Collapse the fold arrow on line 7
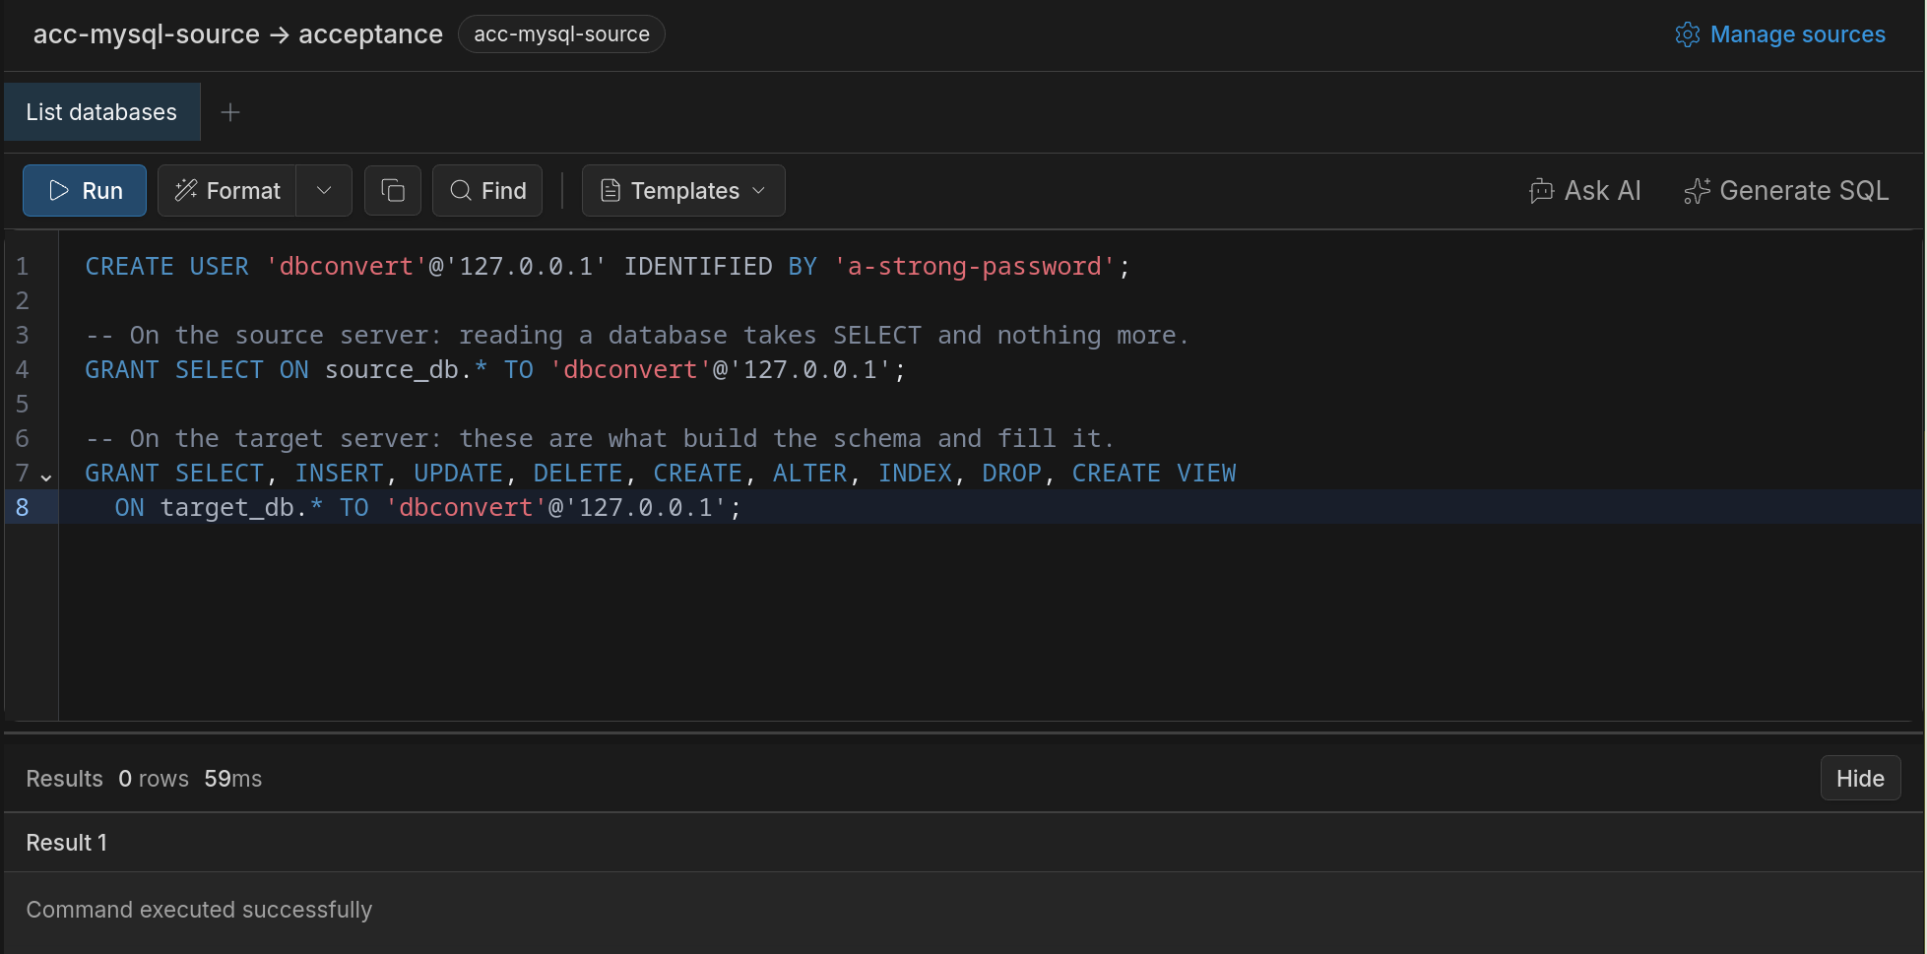Viewport: 1927px width, 954px height. 46,477
